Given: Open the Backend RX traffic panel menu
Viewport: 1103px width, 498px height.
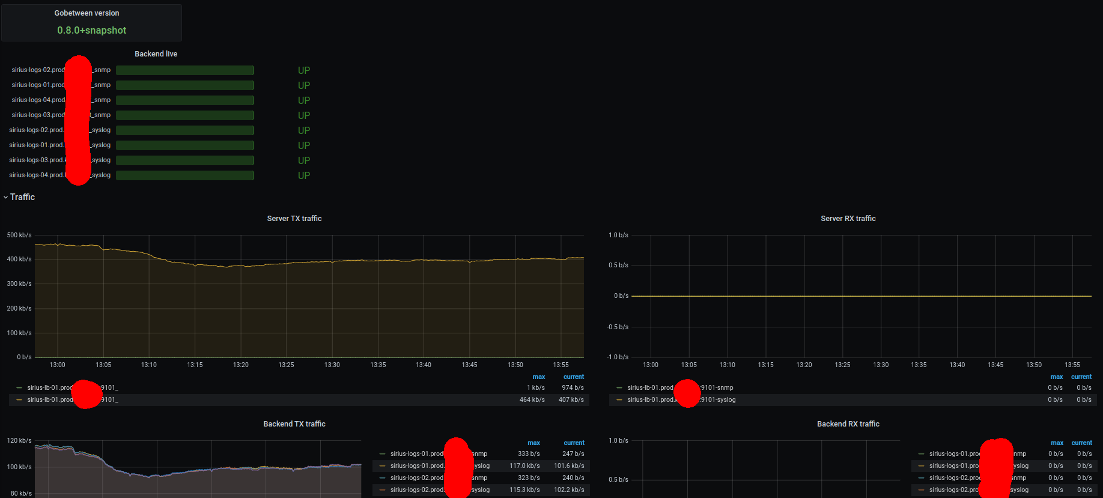Looking at the screenshot, I should 848,424.
